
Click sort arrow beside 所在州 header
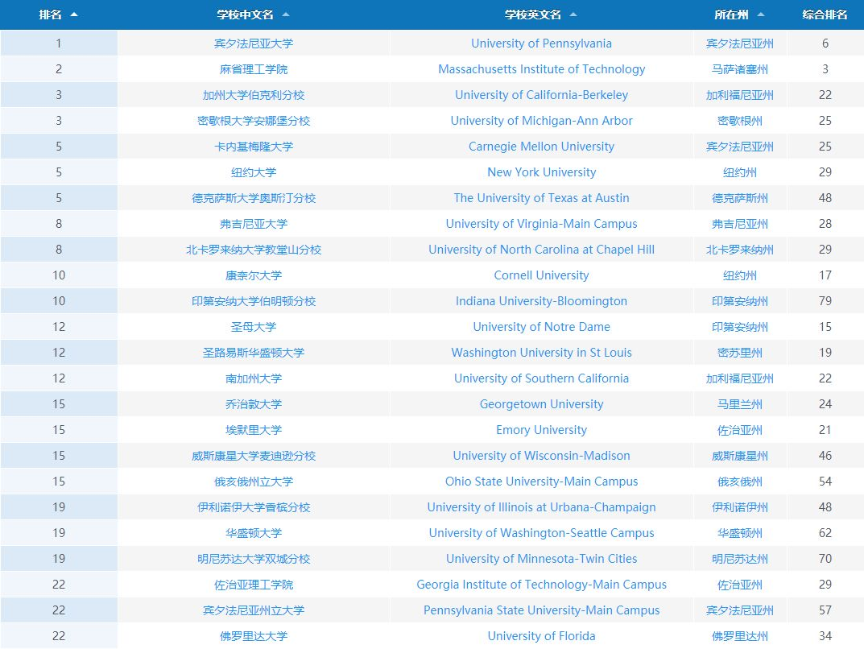[761, 14]
